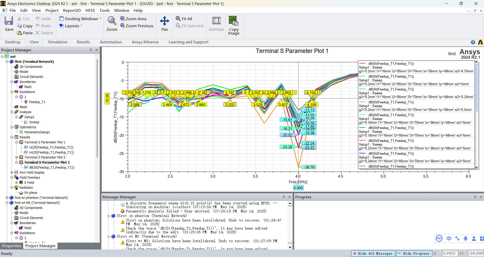
Task: Collapse the Optimetrics tree node
Action: tap(12, 127)
